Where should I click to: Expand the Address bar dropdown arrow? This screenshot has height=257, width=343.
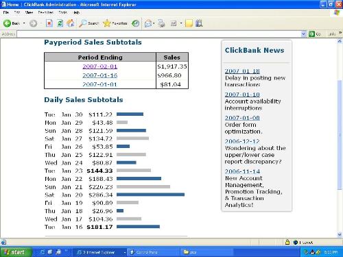point(303,34)
